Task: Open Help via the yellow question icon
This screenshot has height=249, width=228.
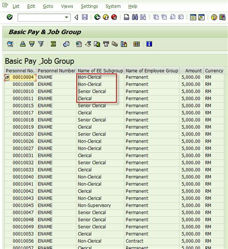Action: click(214, 17)
